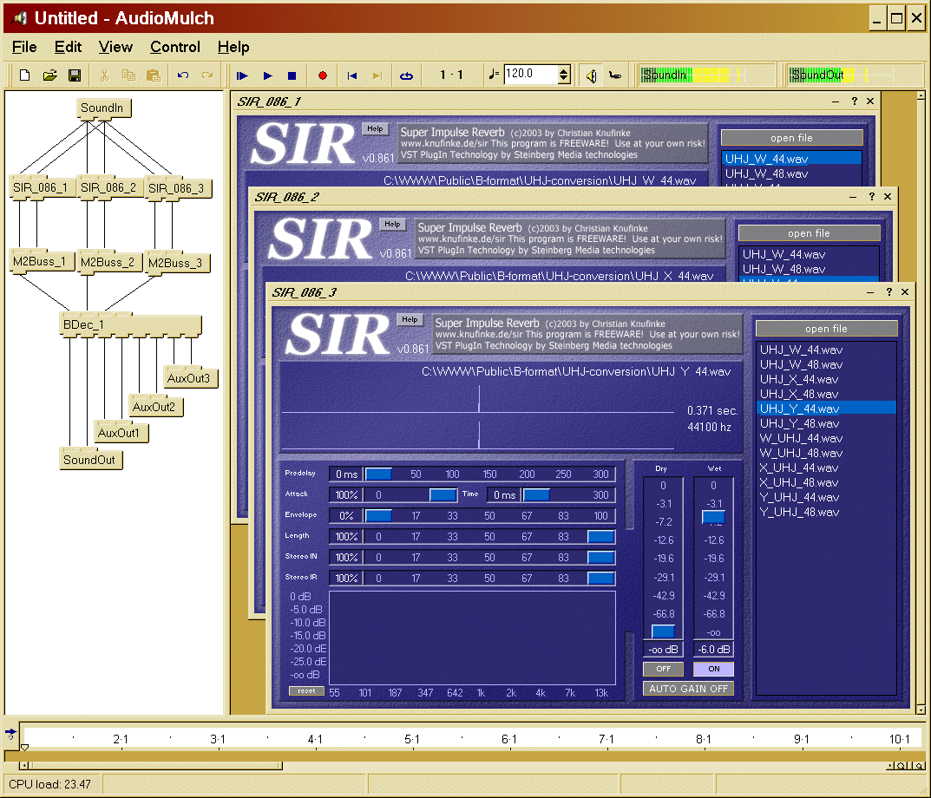Viewport: 931px width, 798px height.
Task: Click Help in the SIR_086_1 window
Action: click(x=375, y=128)
